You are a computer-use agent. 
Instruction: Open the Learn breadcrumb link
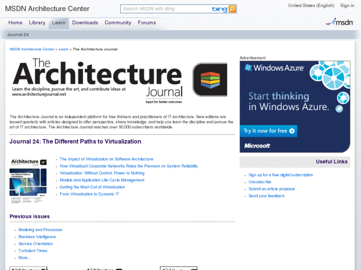coord(64,49)
